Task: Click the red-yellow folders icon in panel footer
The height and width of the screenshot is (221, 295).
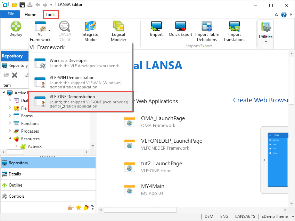Action: pos(86,207)
